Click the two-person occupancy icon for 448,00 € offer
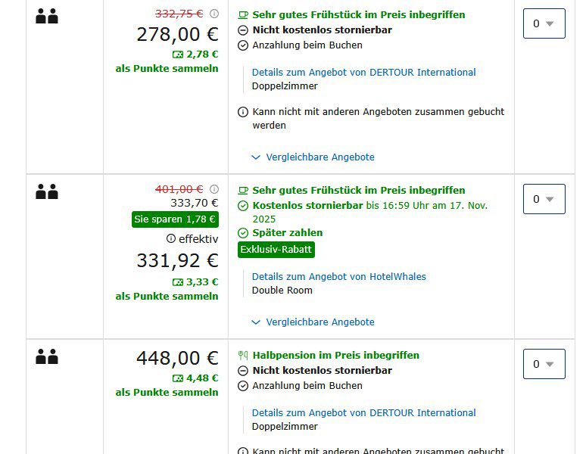The image size is (586, 454). click(x=47, y=356)
